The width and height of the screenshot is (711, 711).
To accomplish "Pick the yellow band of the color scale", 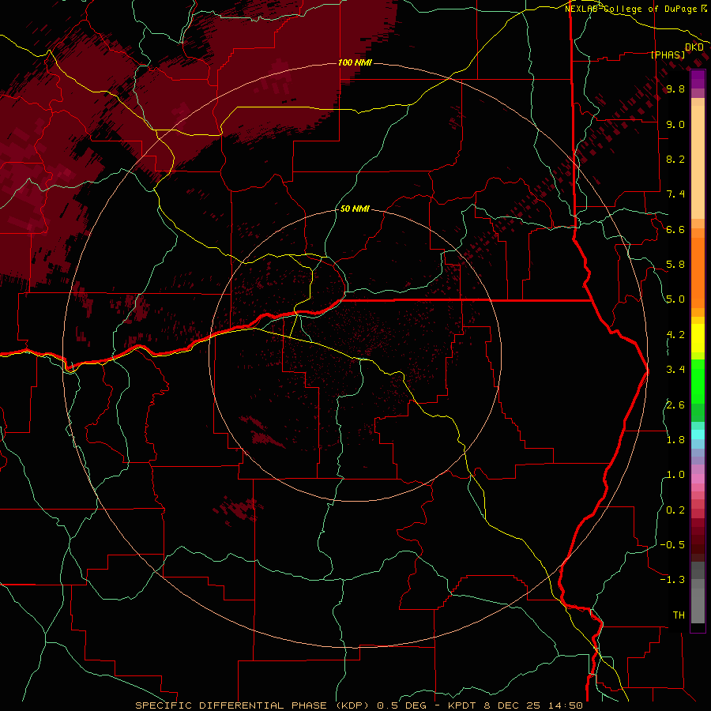I will pos(698,338).
